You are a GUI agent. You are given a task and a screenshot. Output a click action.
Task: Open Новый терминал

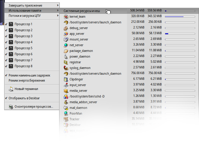coord(32,89)
